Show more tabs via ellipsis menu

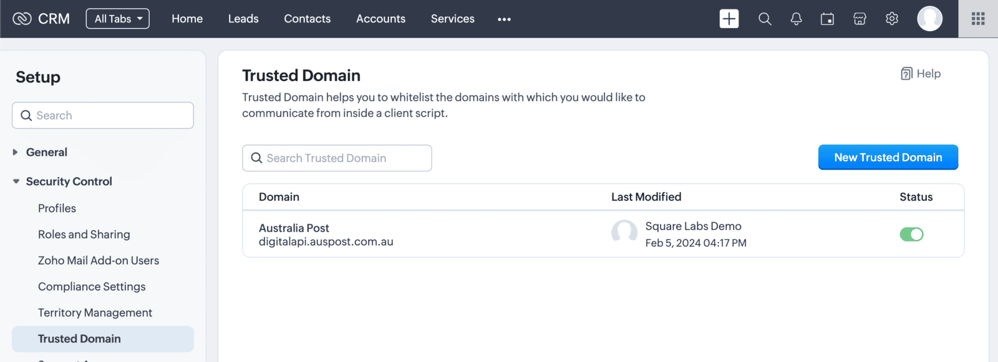pos(504,19)
